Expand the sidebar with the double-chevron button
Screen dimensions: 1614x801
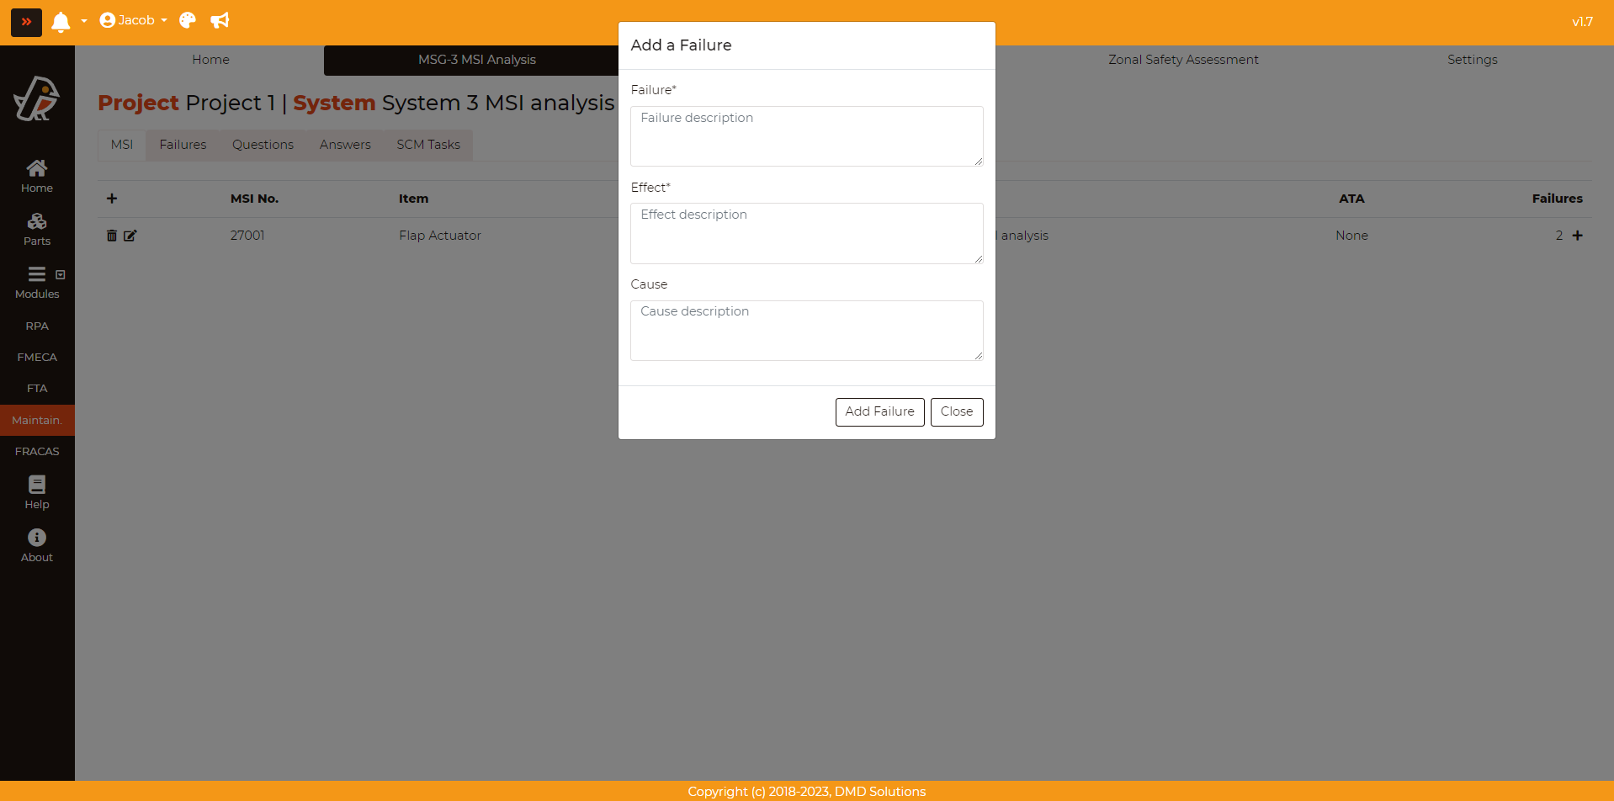tap(26, 22)
